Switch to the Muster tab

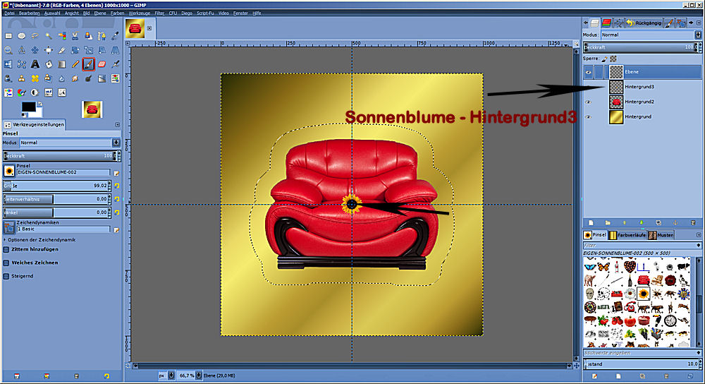(x=661, y=235)
